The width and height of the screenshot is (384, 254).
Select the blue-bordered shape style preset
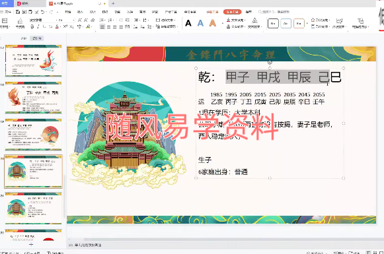pyautogui.click(x=286, y=24)
